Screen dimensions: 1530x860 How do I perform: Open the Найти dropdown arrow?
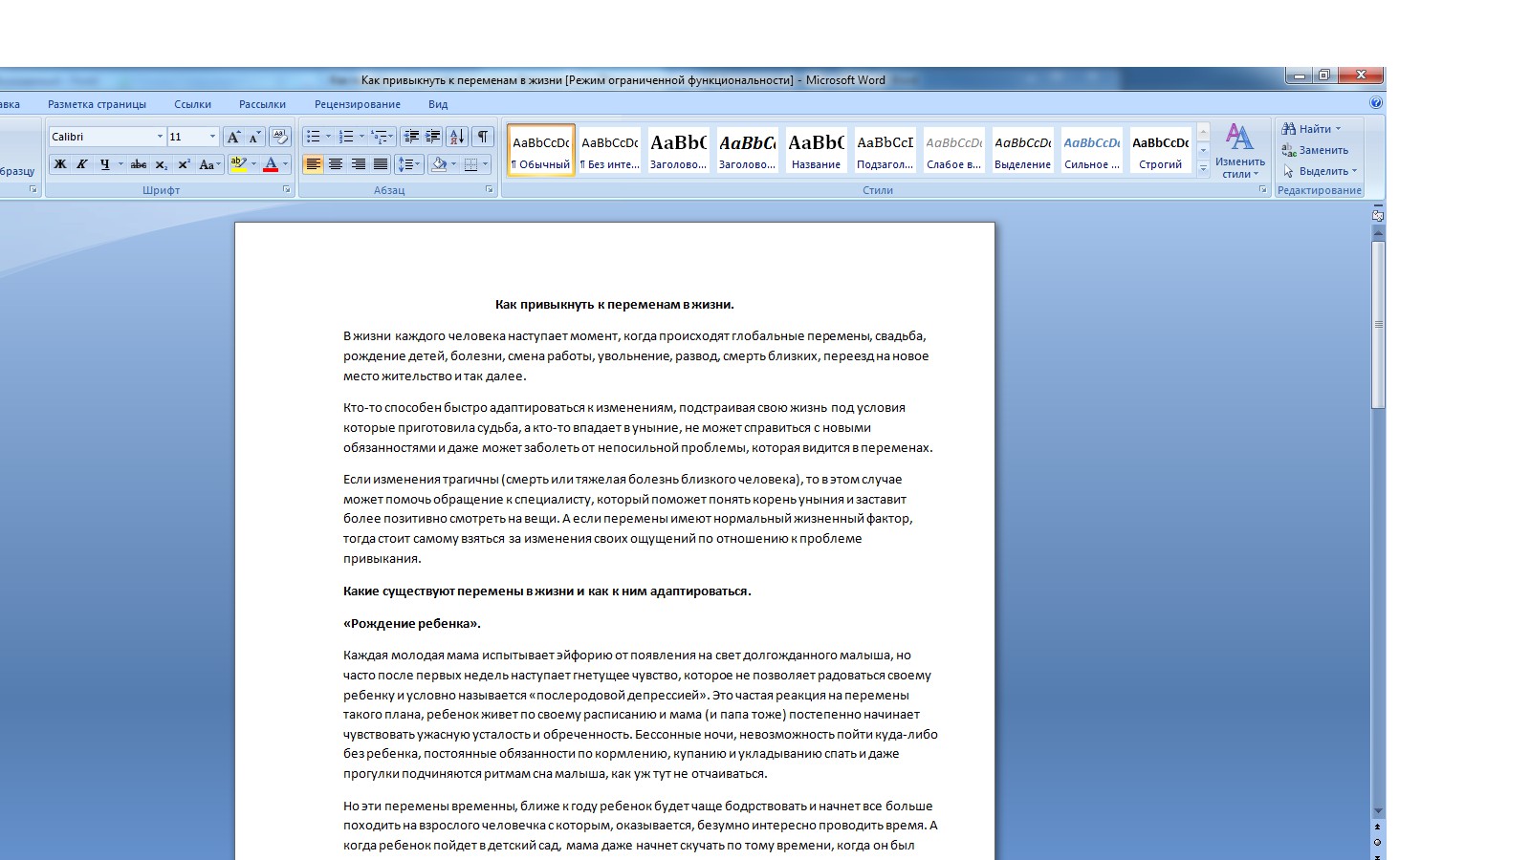1338,129
